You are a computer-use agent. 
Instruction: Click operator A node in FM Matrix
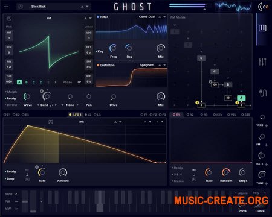point(241,98)
